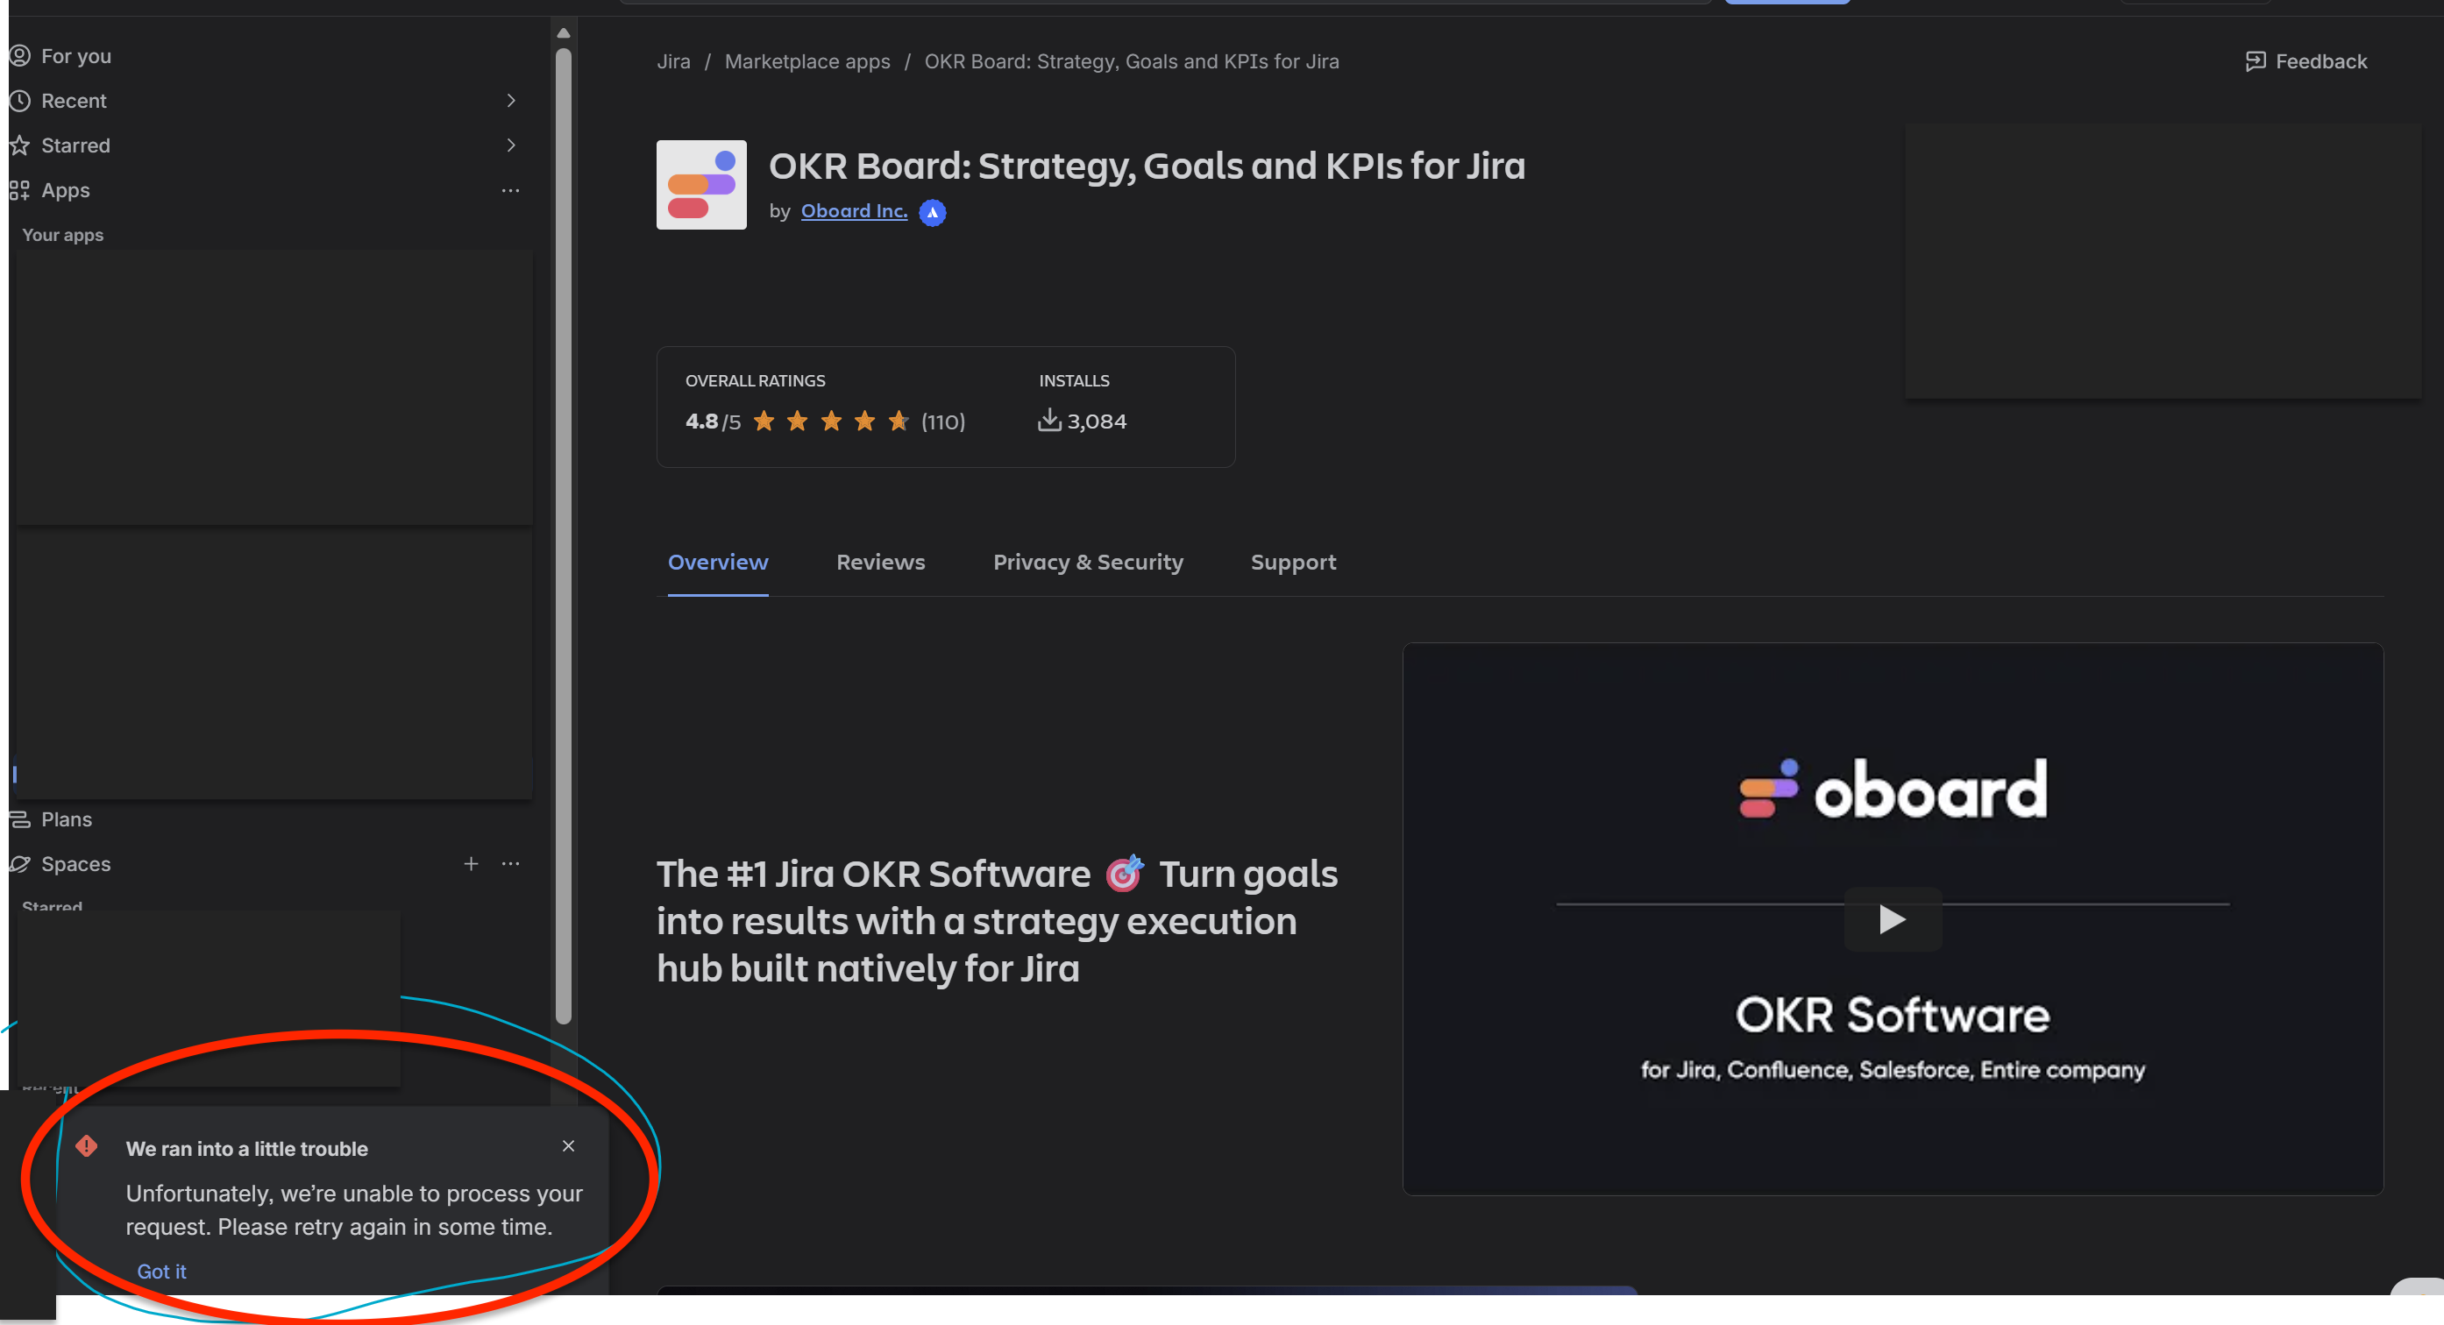The image size is (2444, 1325).
Task: Click the (110) reviews count
Action: point(943,422)
